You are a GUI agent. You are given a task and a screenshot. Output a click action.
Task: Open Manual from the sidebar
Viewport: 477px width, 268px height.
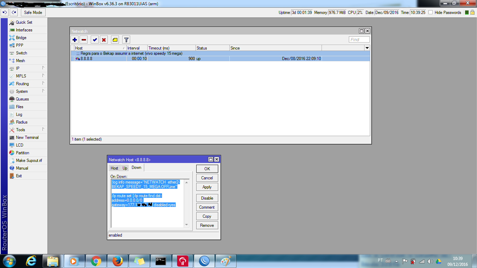(27, 168)
